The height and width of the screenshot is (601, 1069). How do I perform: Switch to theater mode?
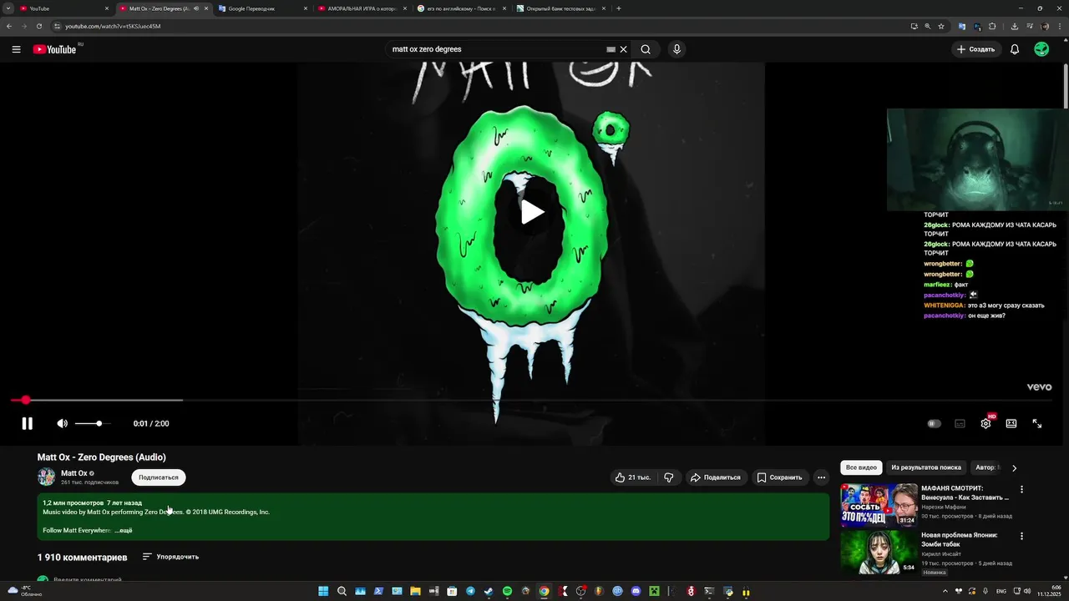[x=1011, y=423]
